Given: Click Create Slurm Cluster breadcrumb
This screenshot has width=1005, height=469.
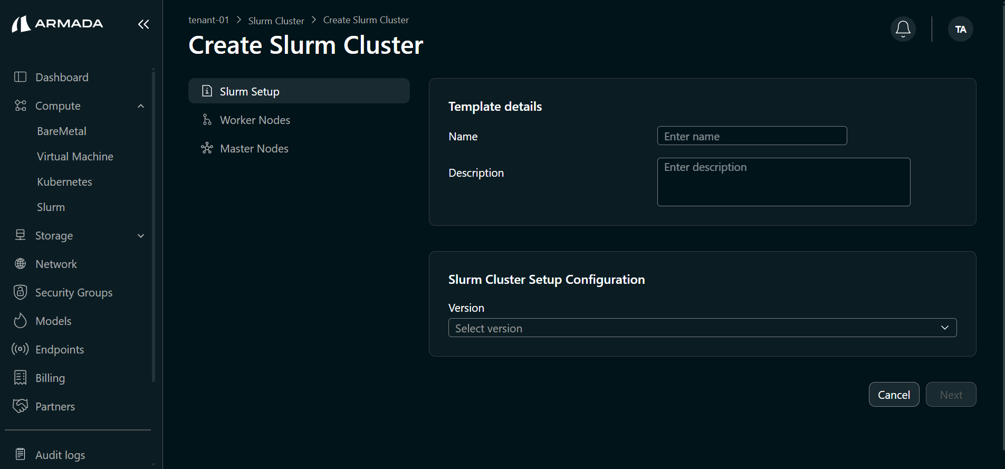Looking at the screenshot, I should [366, 20].
